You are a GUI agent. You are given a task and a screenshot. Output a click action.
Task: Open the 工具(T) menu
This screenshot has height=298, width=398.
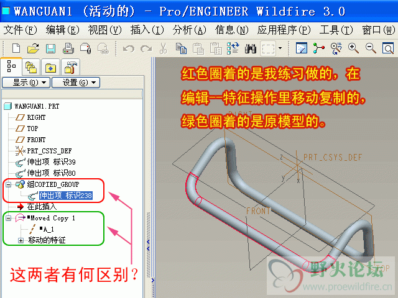pyautogui.click(x=336, y=30)
